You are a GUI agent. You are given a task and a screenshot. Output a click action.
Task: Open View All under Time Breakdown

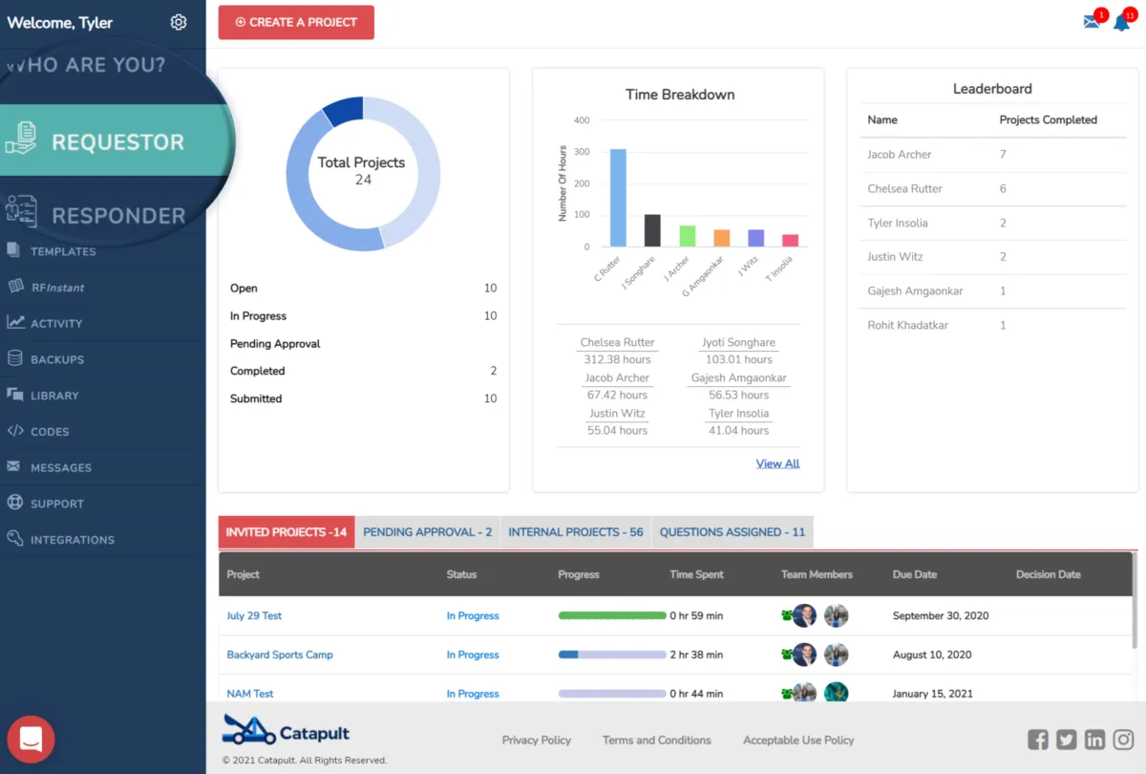(x=777, y=463)
